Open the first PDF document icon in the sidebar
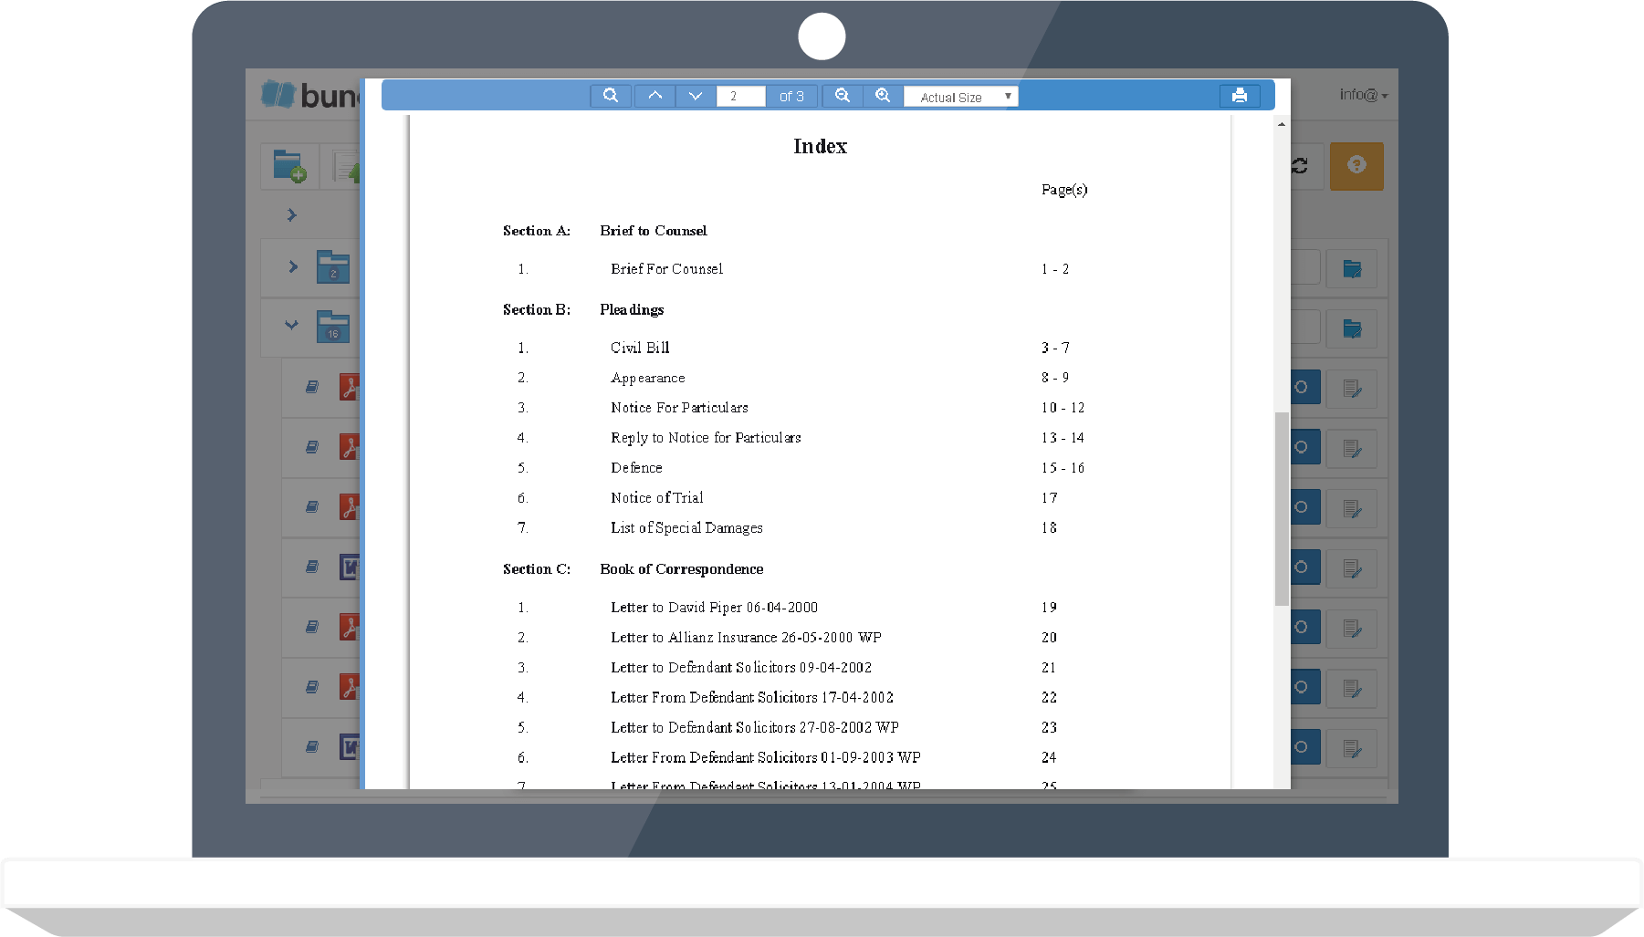Viewport: 1644px width, 937px height. (x=351, y=388)
